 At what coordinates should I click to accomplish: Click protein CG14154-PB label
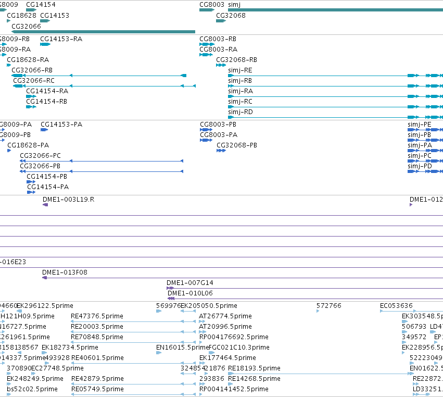(x=47, y=177)
